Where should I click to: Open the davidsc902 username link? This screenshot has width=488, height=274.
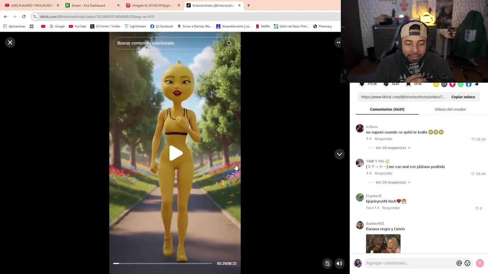(375, 224)
